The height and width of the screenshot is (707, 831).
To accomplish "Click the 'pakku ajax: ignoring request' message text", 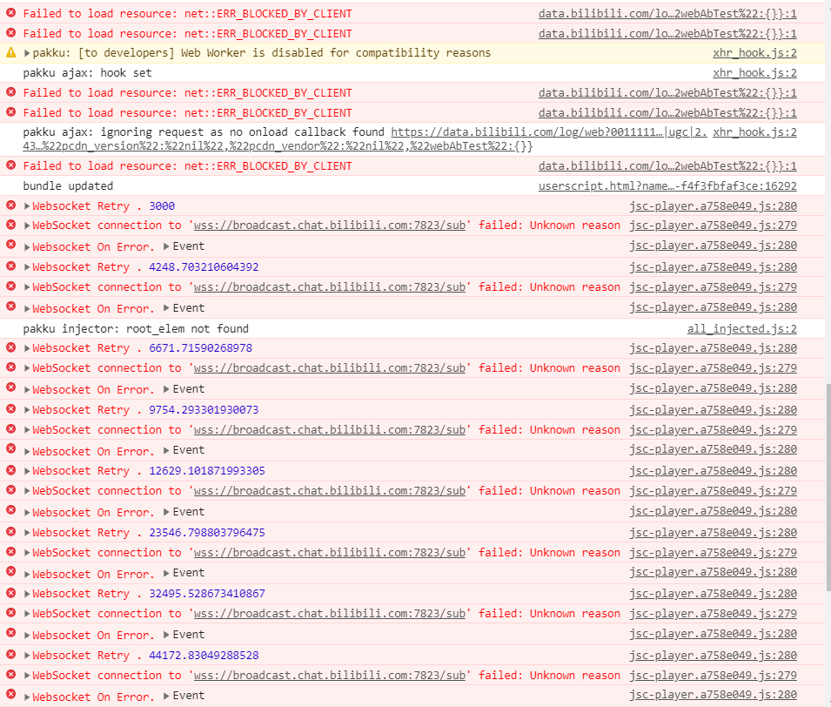I will (x=204, y=132).
